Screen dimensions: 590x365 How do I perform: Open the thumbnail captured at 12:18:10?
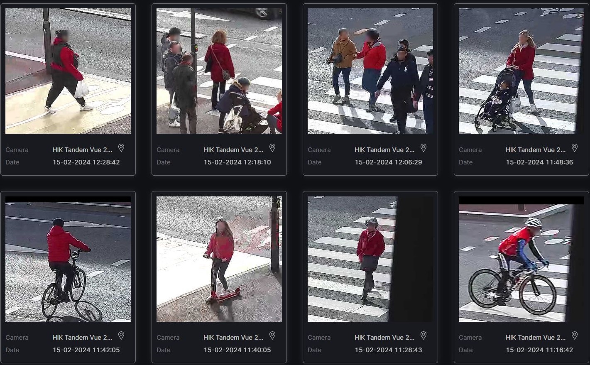(219, 71)
